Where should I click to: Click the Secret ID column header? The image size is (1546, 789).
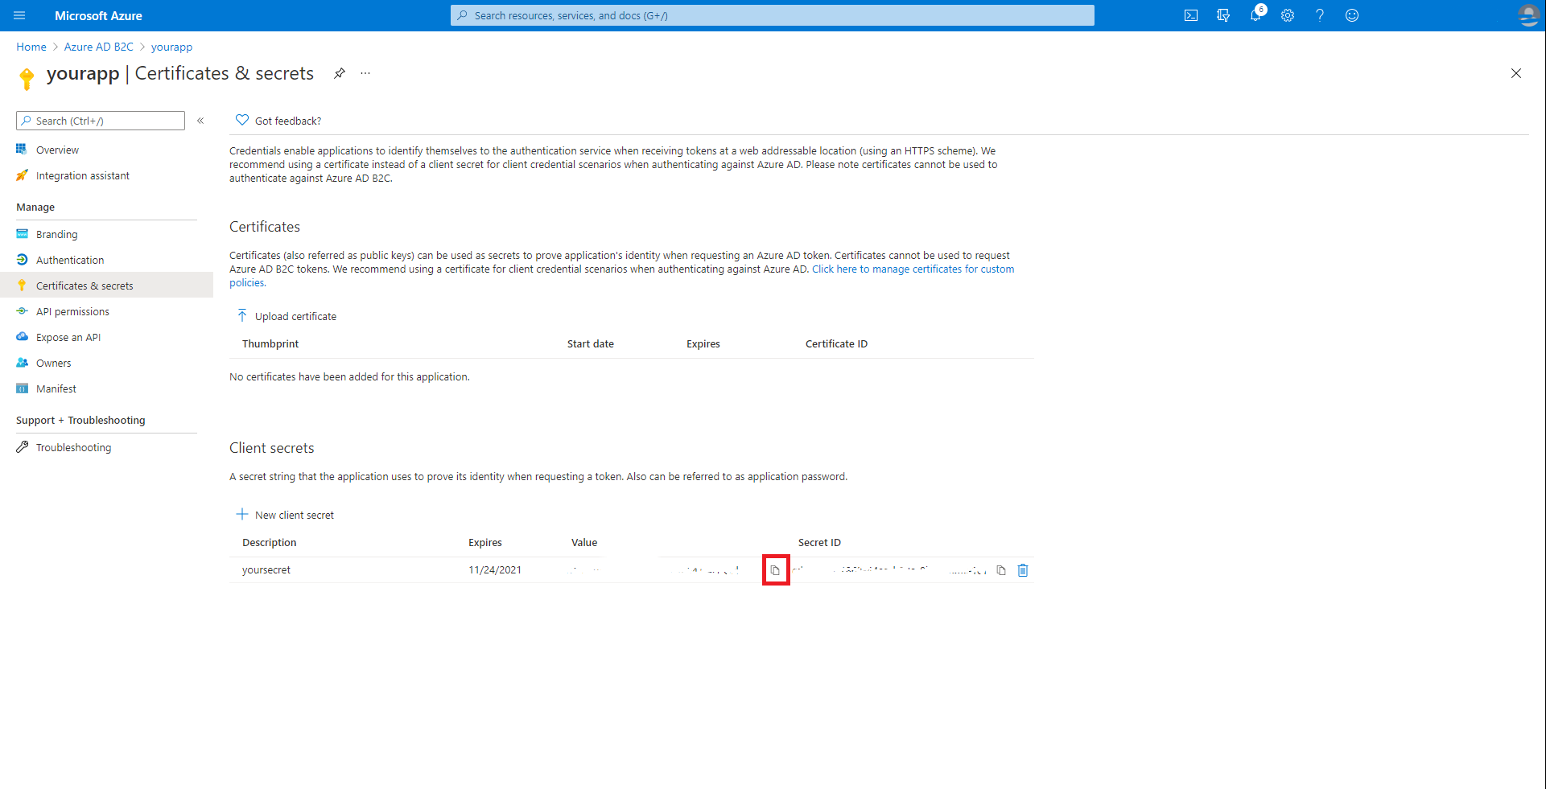click(819, 542)
